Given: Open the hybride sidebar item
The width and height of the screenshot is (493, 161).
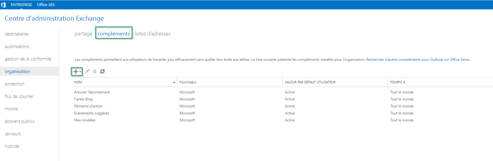Looking at the screenshot, I should pos(12,147).
